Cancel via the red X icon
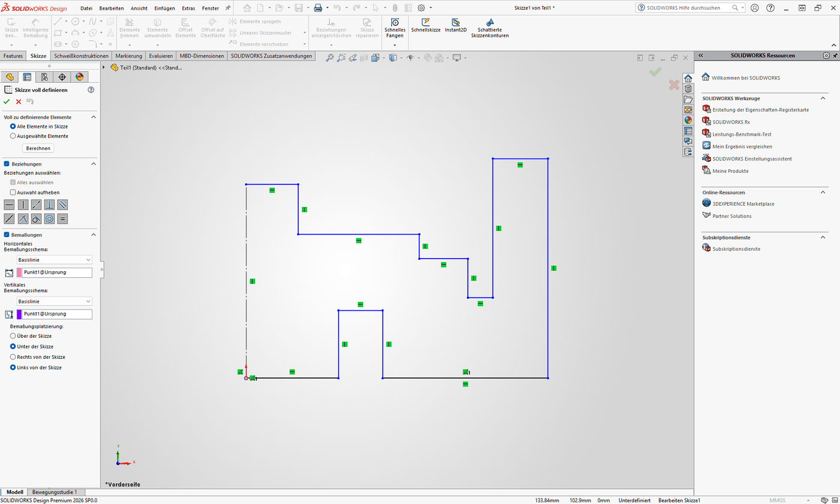This screenshot has width=840, height=504. [x=17, y=101]
